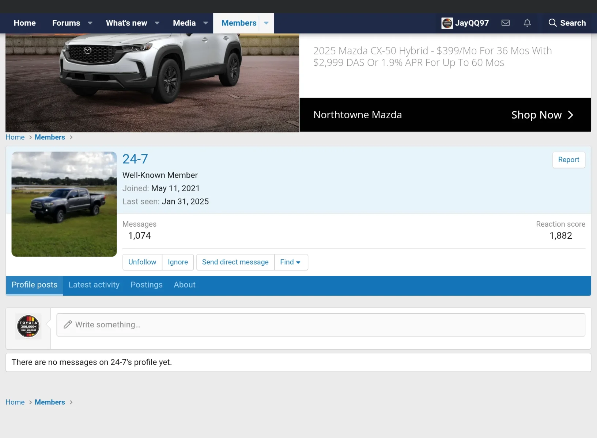Click top breadcrumb Home link
The width and height of the screenshot is (597, 438).
15,137
